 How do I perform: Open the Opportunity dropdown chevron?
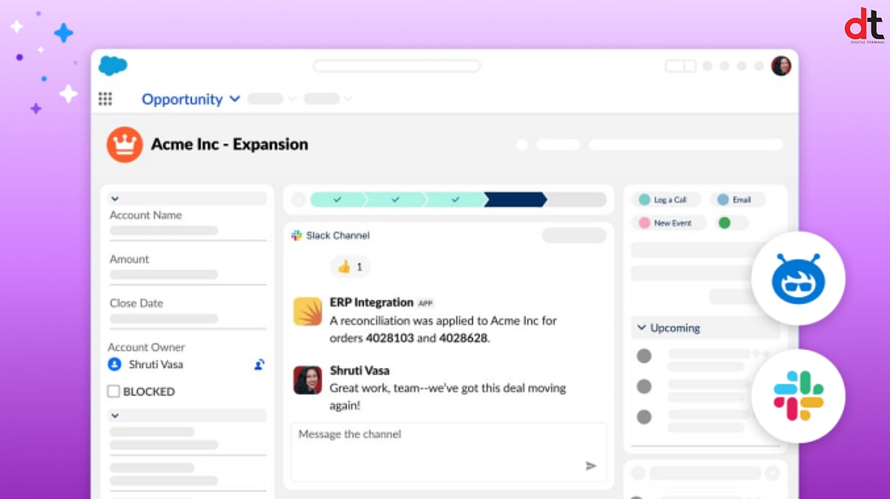point(234,99)
